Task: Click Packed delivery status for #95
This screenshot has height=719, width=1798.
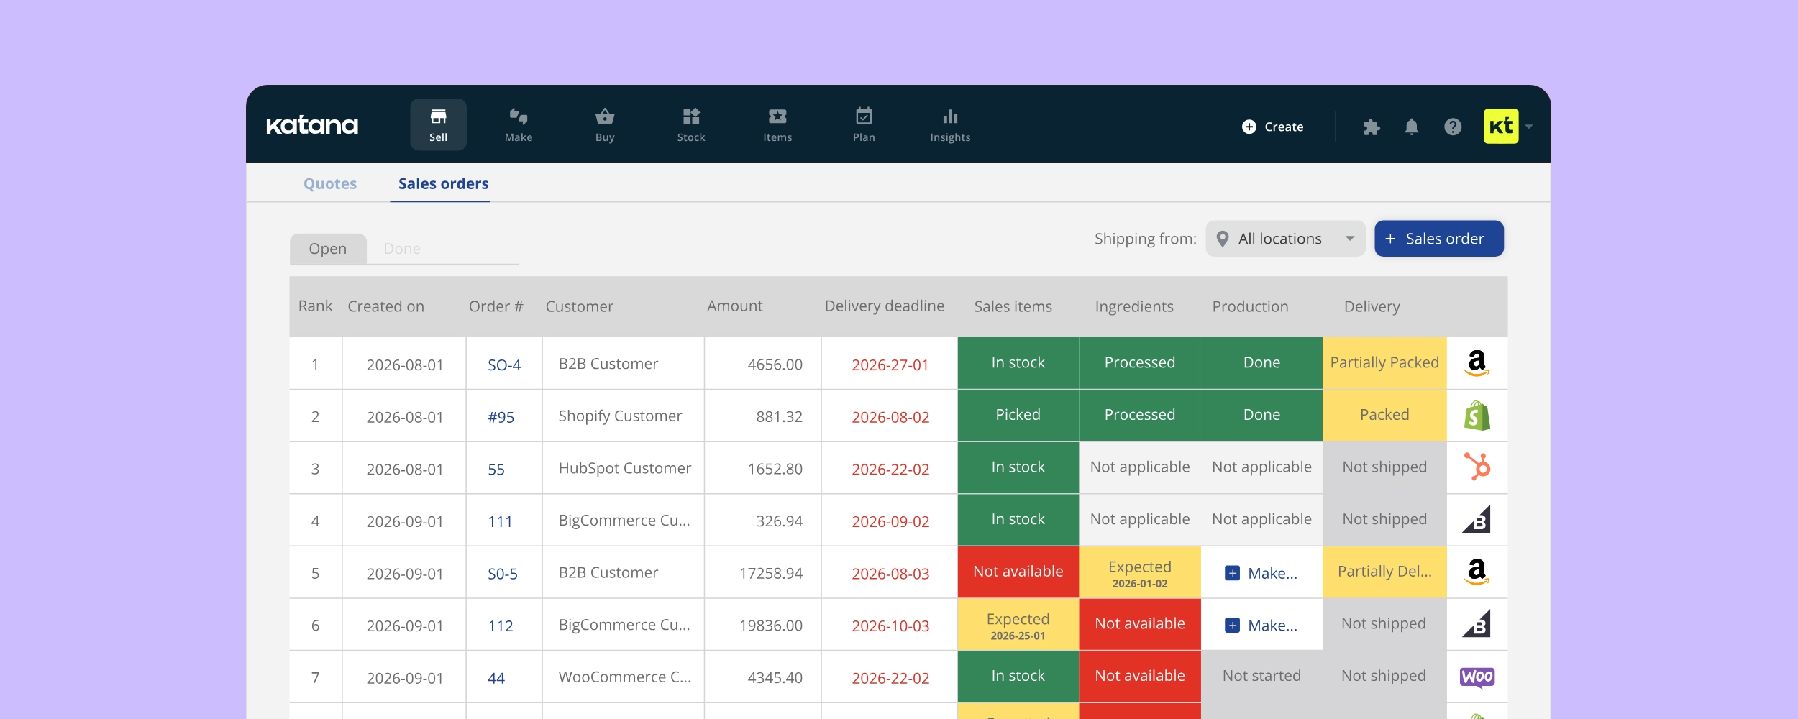Action: point(1384,415)
